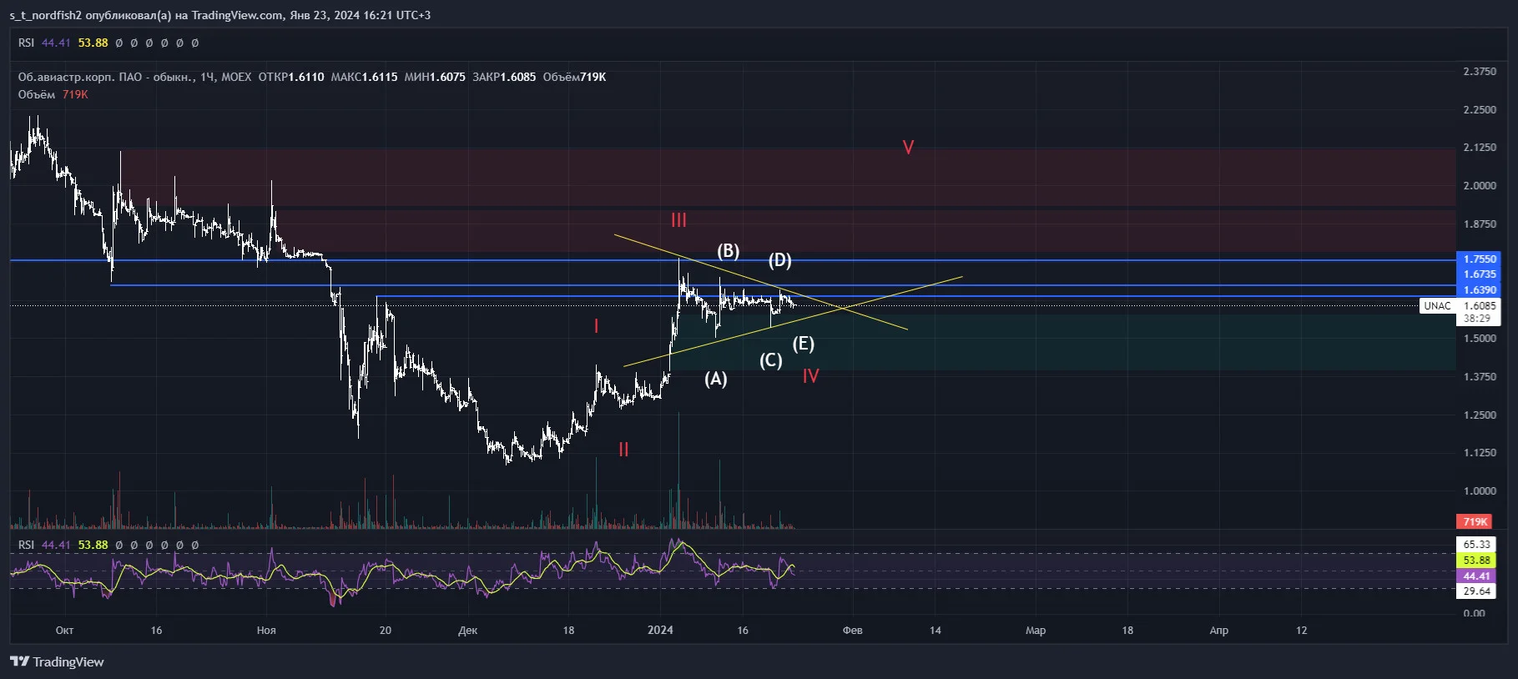
Task: Click the blue 1.6390 price label
Action: [1480, 290]
